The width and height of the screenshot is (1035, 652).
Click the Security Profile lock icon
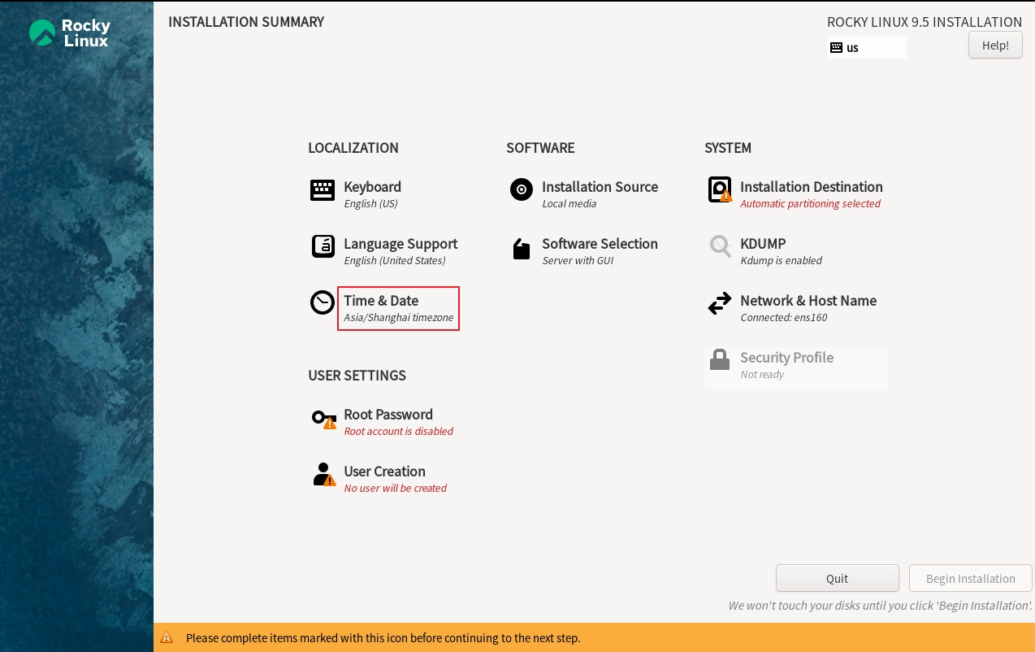pyautogui.click(x=720, y=359)
